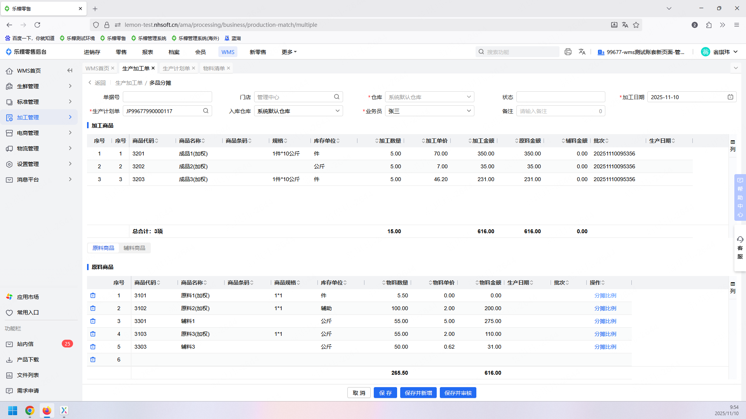Viewport: 746px width, 419px height.
Task: Open the 客服 support headset icon
Action: [740, 240]
